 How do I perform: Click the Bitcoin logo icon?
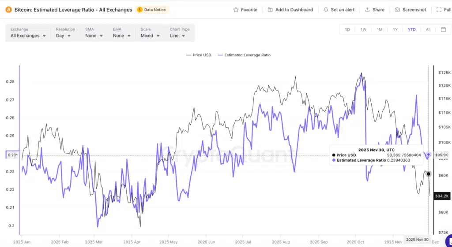pos(8,9)
